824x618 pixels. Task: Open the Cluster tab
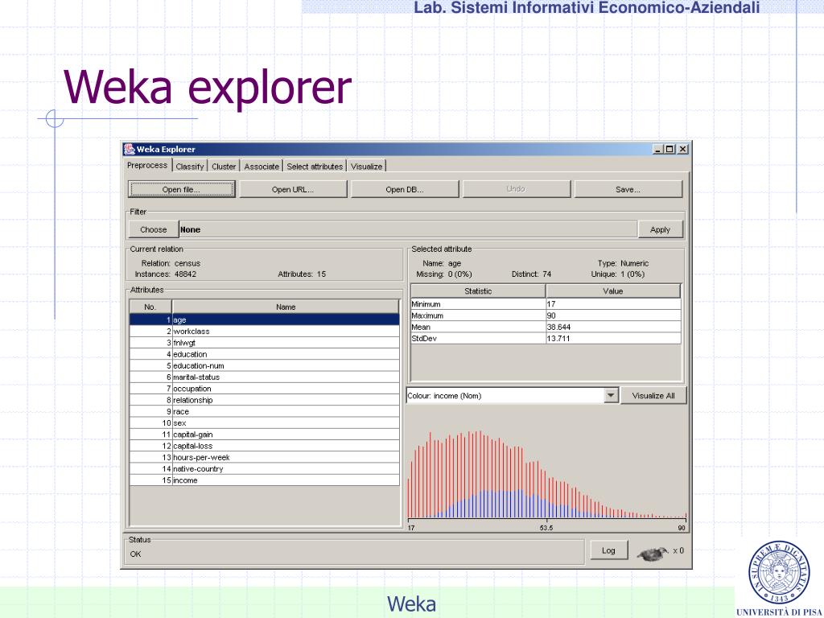coord(224,166)
